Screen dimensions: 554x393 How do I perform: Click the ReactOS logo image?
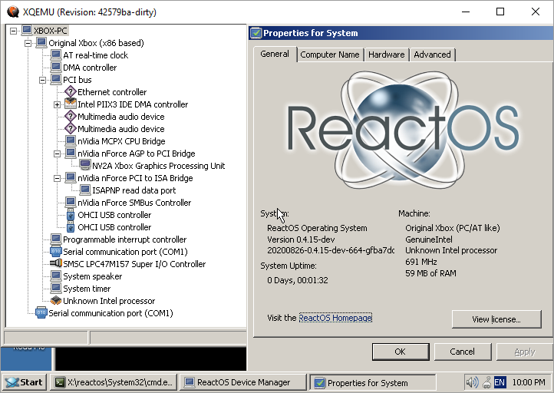pos(403,130)
